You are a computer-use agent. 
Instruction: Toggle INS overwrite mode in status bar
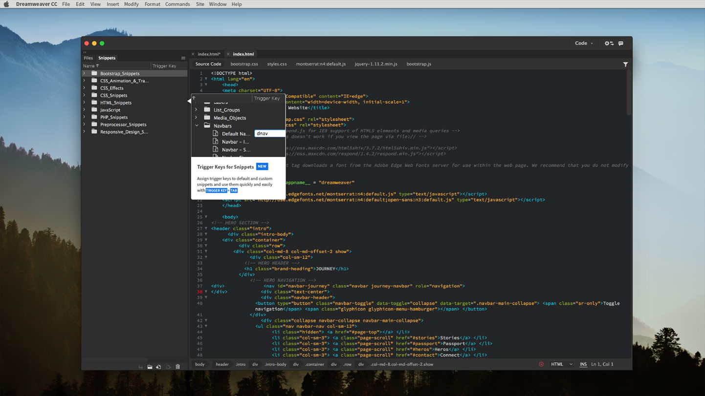[x=583, y=364]
